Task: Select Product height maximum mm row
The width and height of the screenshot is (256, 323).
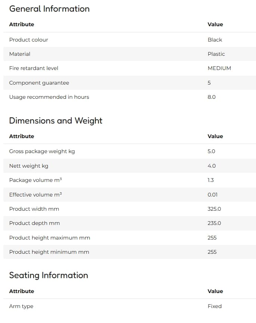Action: click(x=129, y=238)
